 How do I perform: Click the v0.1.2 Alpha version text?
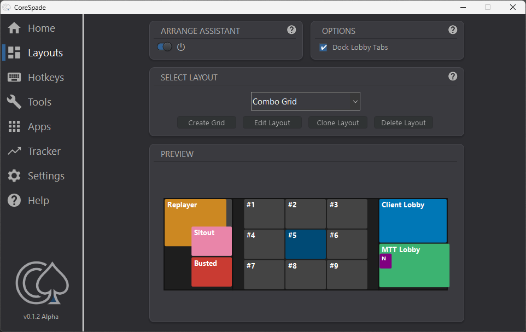(41, 317)
